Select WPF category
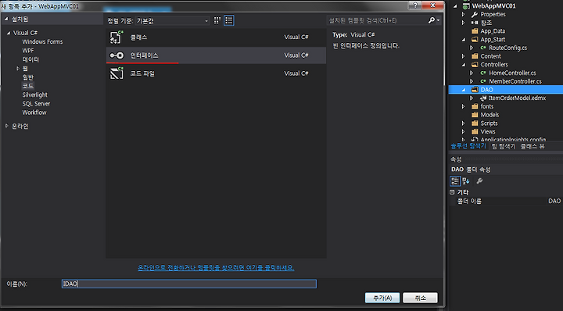The height and width of the screenshot is (311, 563). 28,51
